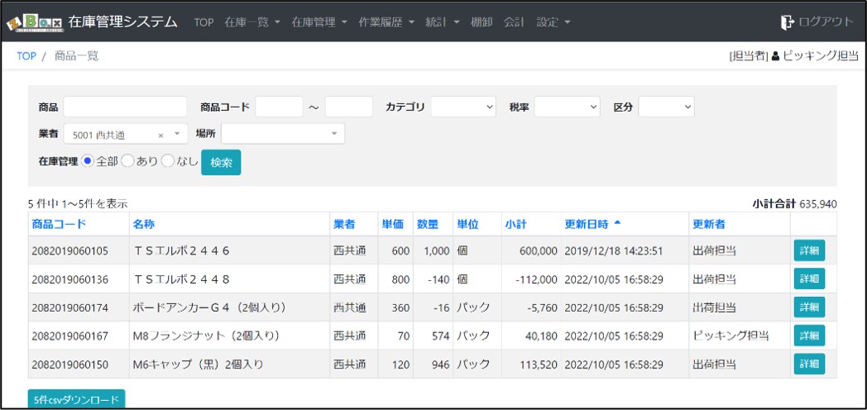Click the 在庫管理システム title

click(x=122, y=22)
